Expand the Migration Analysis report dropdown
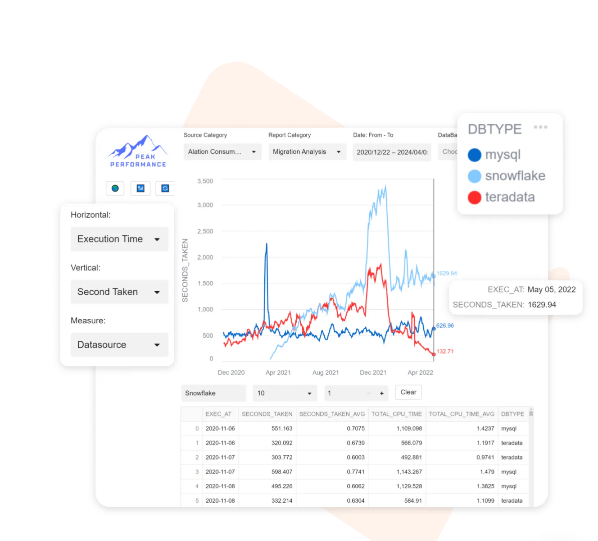The image size is (598, 541). (307, 152)
